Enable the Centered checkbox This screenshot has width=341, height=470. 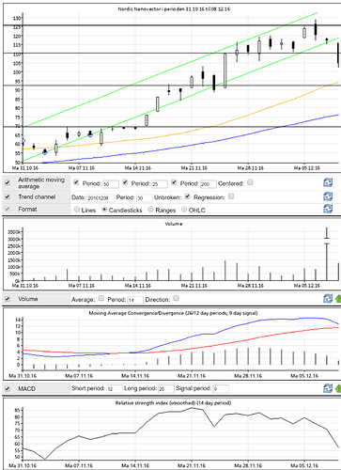tap(250, 182)
